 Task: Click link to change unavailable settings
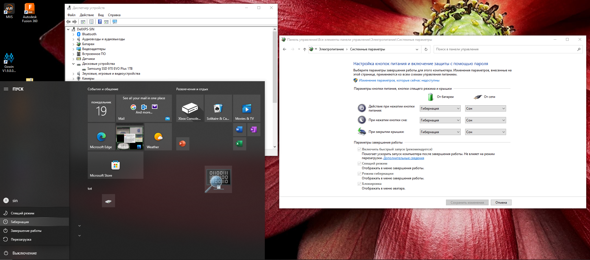pyautogui.click(x=399, y=80)
